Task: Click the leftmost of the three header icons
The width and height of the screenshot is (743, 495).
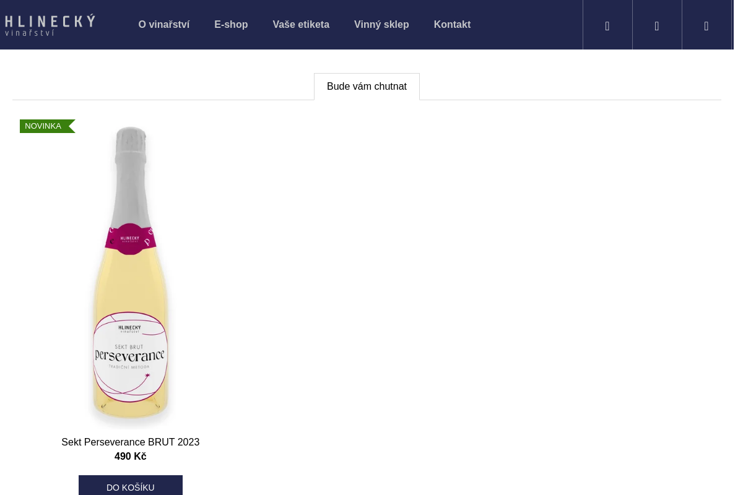Action: 607,25
